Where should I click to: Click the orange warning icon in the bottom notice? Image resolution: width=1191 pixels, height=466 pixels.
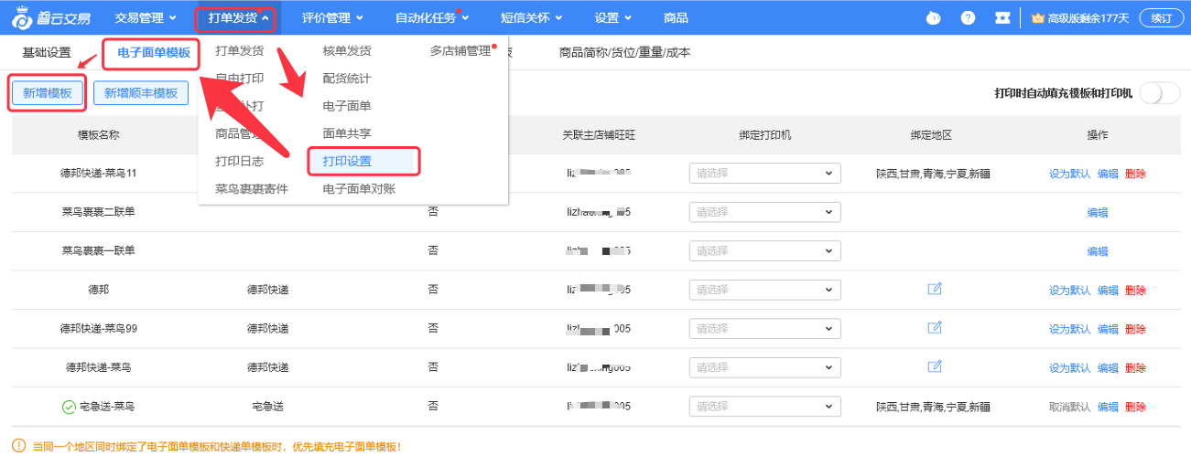[x=18, y=446]
